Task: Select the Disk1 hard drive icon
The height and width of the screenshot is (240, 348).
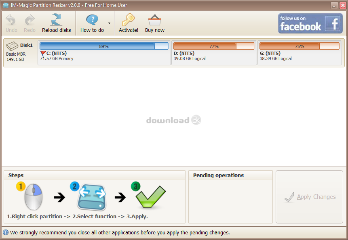Action: [x=12, y=46]
